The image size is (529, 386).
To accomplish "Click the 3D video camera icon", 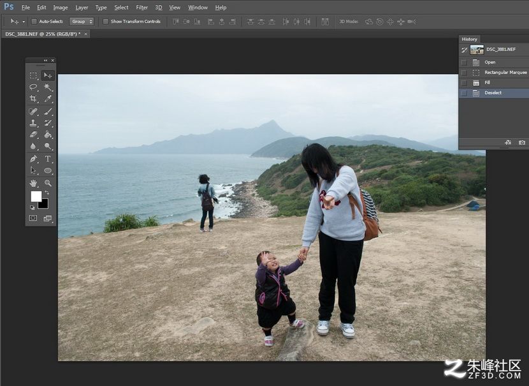I will (x=411, y=22).
